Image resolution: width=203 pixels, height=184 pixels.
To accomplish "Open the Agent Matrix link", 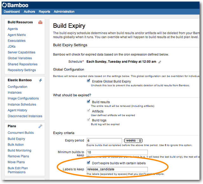I will [17, 35].
